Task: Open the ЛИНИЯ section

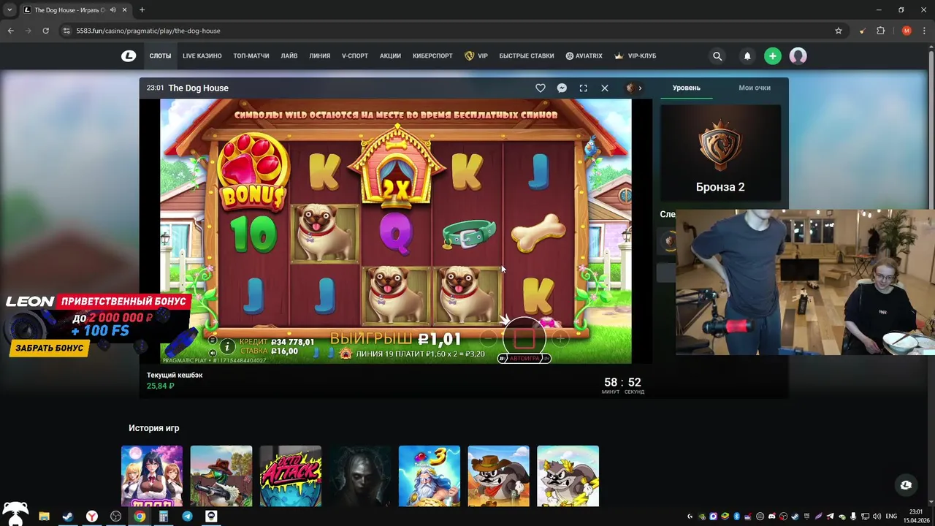Action: pos(320,56)
